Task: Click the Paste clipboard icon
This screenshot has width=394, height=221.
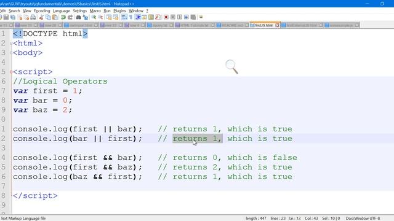Action: coord(55,17)
